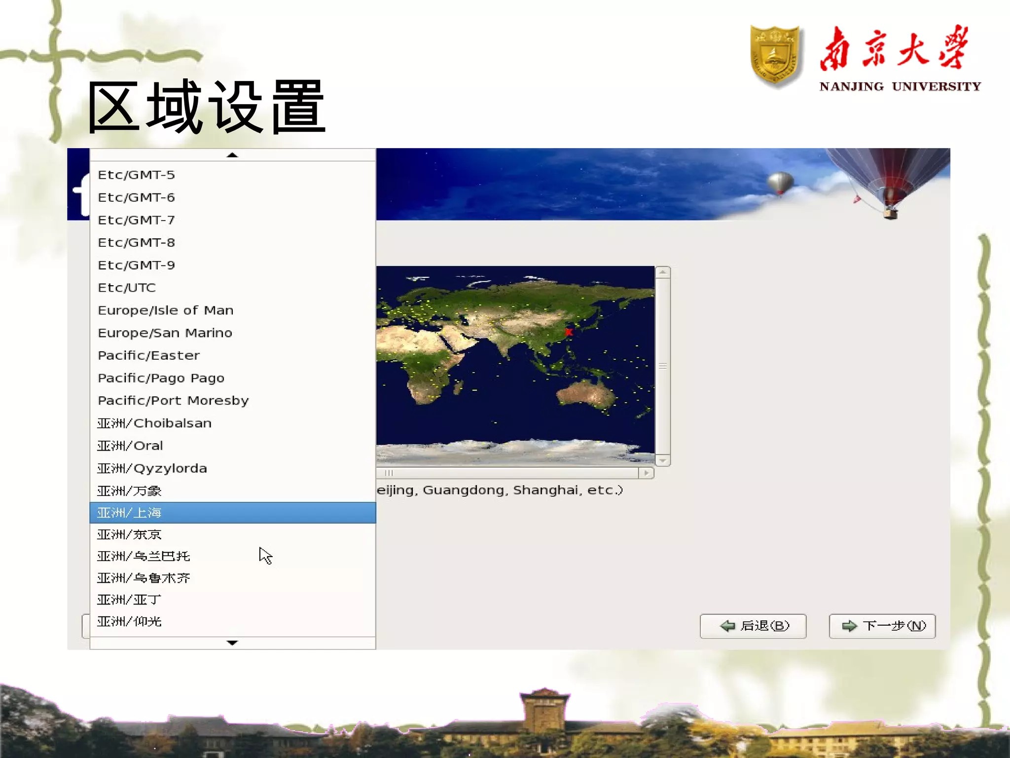The height and width of the screenshot is (758, 1010).
Task: Choose Pacific/Pago Pago timezone
Action: tap(232, 378)
